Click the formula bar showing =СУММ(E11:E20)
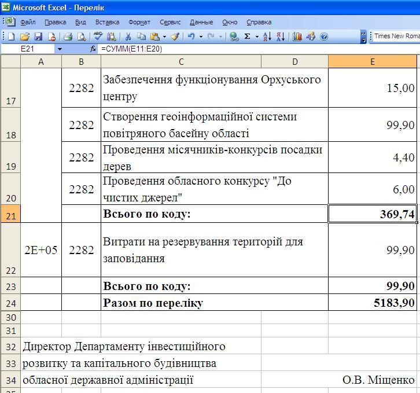 point(255,49)
